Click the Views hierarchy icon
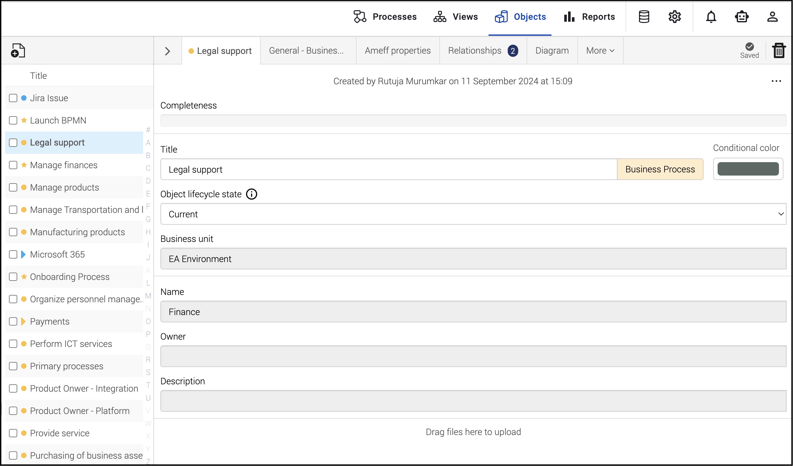This screenshot has height=466, width=793. tap(440, 17)
